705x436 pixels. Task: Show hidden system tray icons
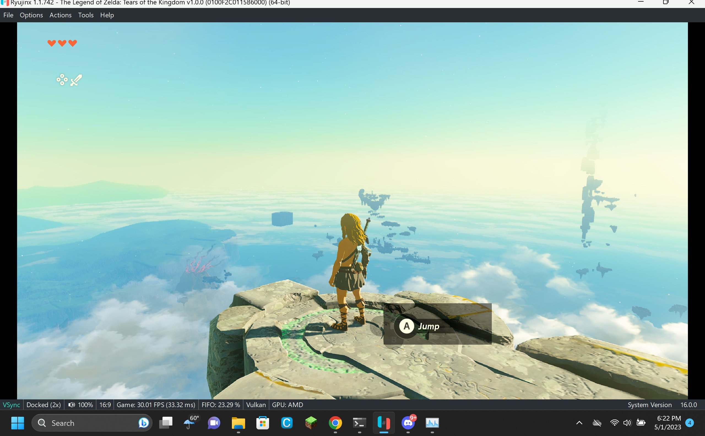[579, 423]
